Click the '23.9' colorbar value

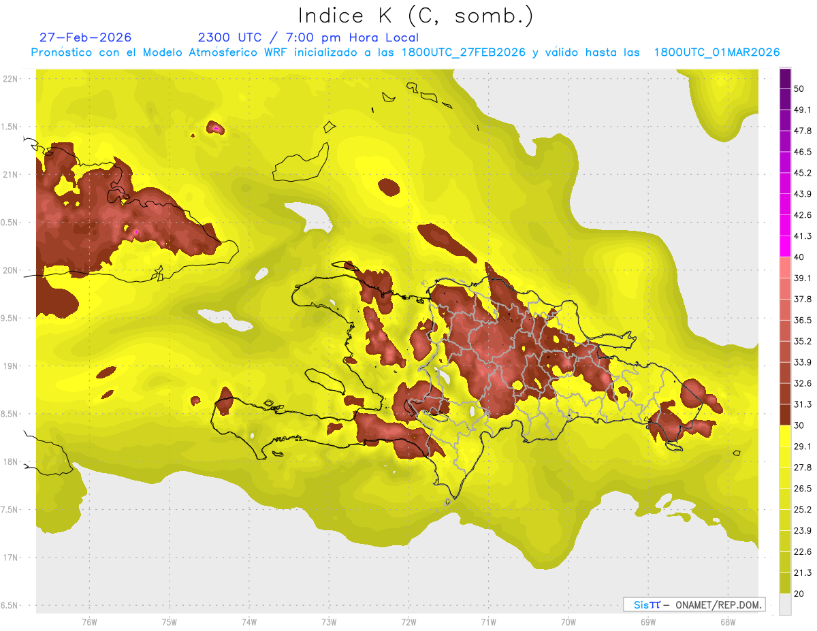(x=803, y=530)
